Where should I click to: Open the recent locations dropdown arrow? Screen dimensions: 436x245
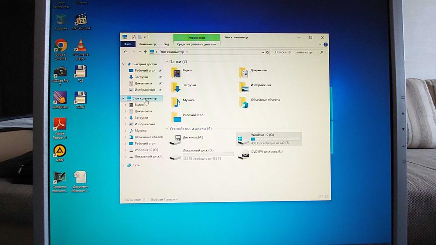140,52
